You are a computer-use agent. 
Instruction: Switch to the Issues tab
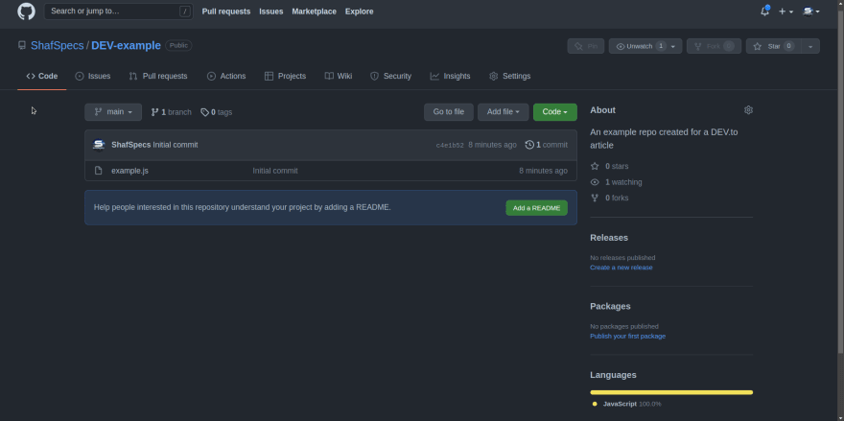pos(93,77)
